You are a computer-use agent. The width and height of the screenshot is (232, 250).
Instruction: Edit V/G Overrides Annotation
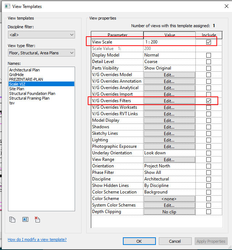pyautogui.click(x=169, y=82)
